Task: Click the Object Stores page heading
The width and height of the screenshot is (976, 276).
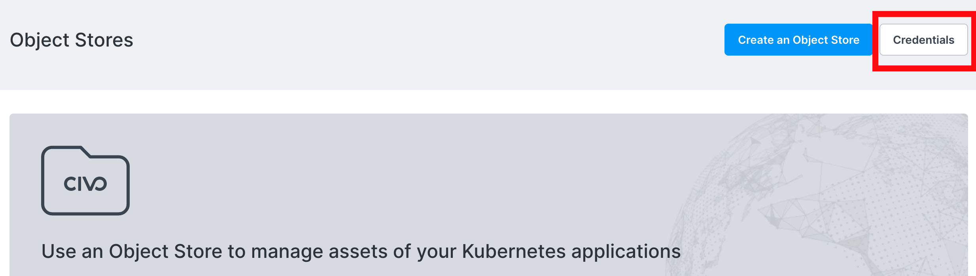Action: pyautogui.click(x=72, y=40)
